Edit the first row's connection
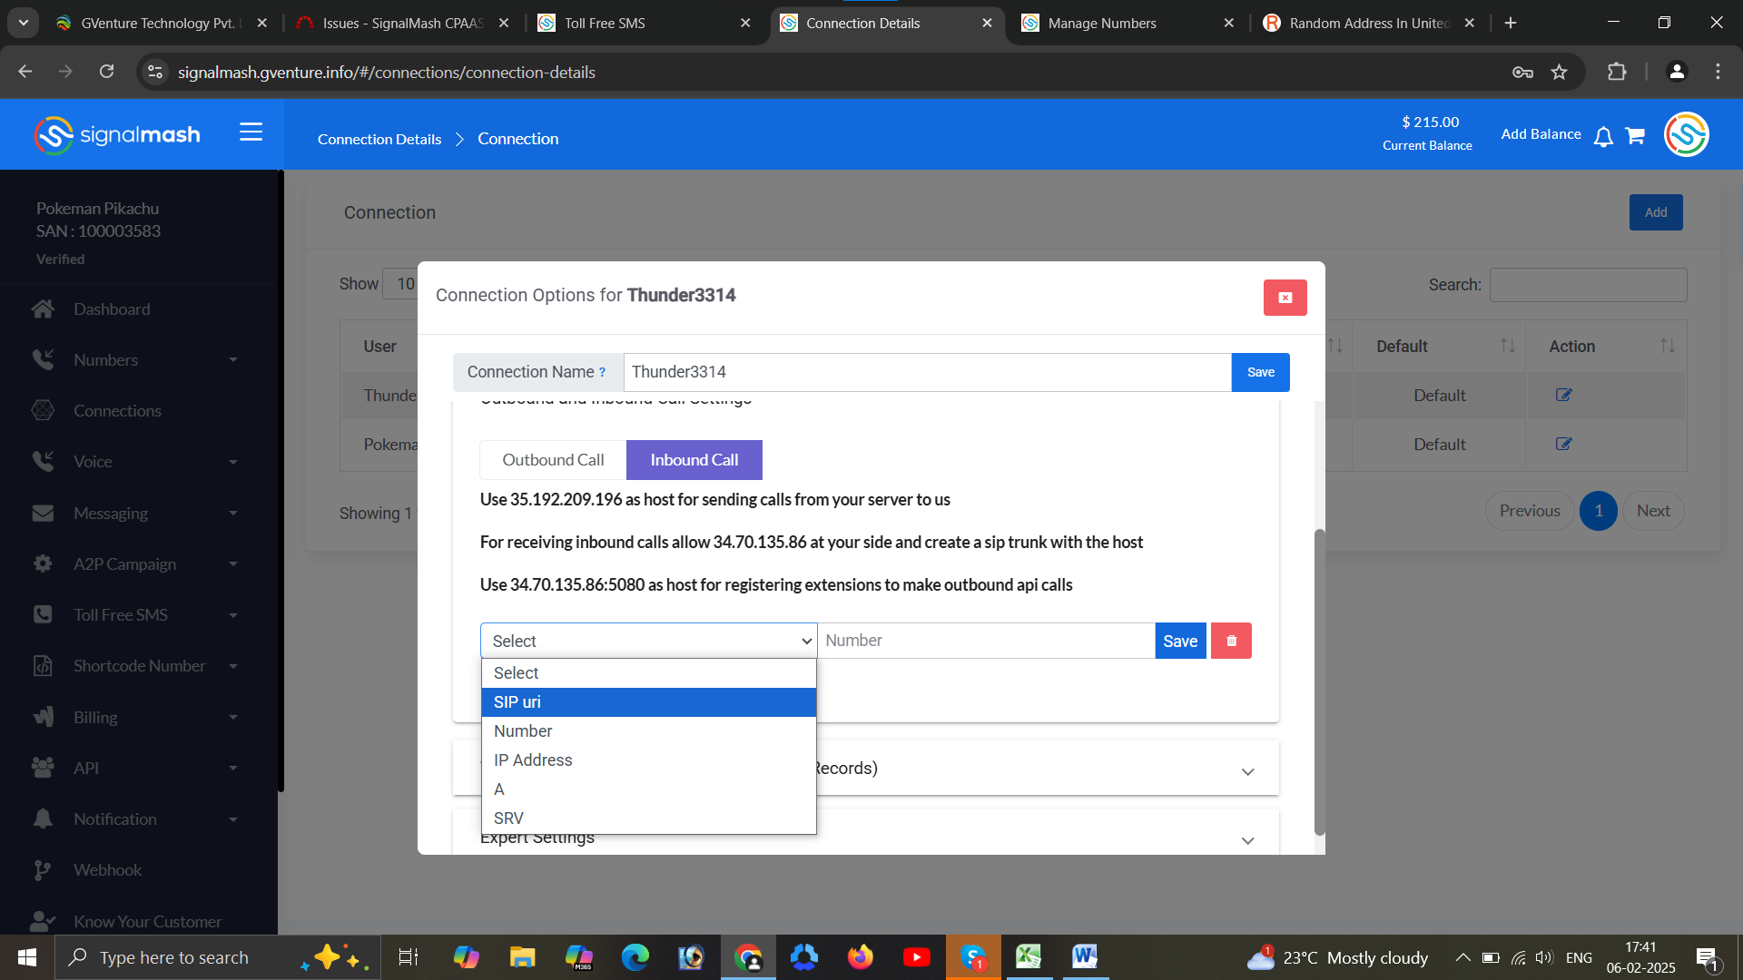 [1563, 395]
